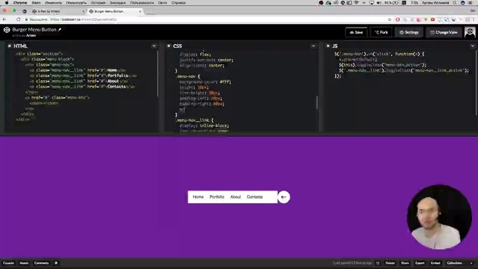
Task: Click the Delete button in the footer
Action: coord(390,263)
